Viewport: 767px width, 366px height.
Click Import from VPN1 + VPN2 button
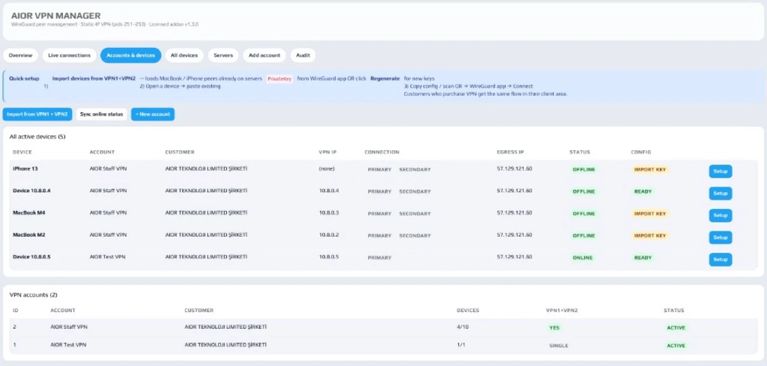[x=37, y=114]
